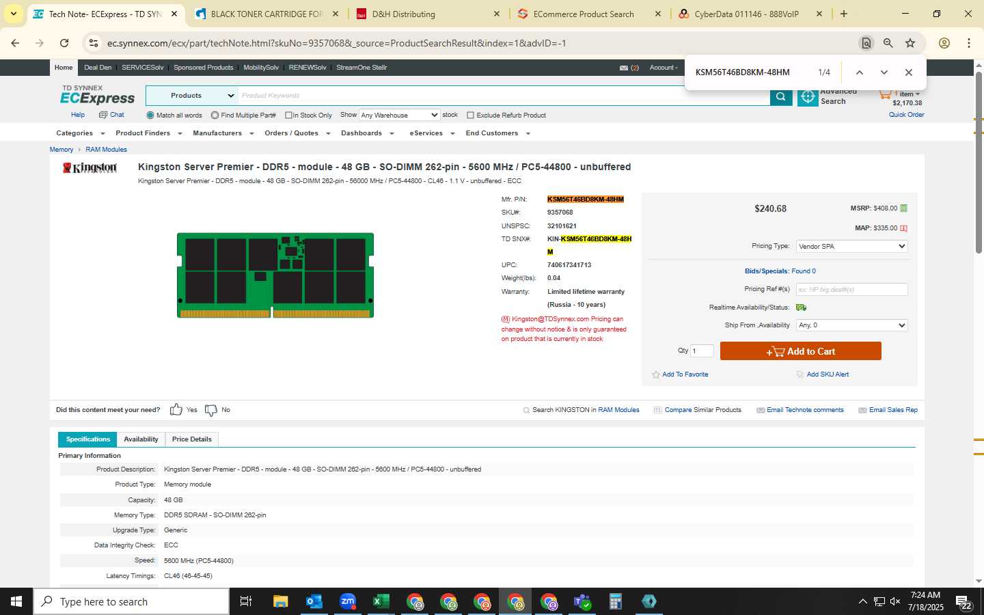Expand Account dropdown in header
The height and width of the screenshot is (615, 984).
click(x=664, y=68)
